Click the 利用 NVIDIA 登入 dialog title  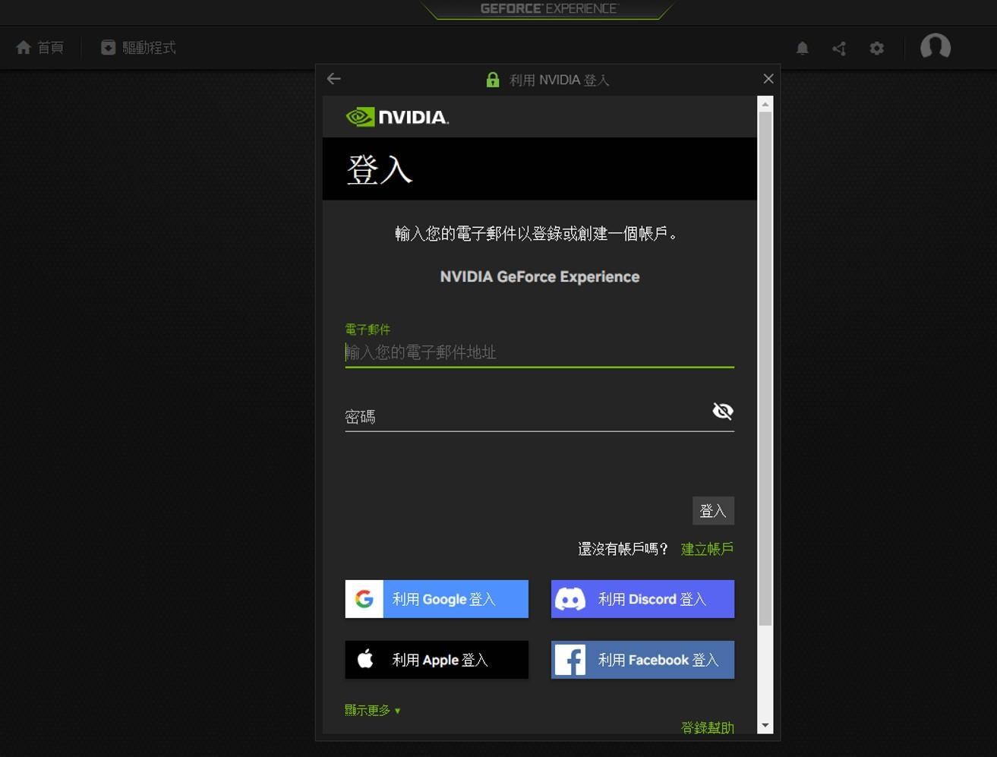click(x=560, y=80)
